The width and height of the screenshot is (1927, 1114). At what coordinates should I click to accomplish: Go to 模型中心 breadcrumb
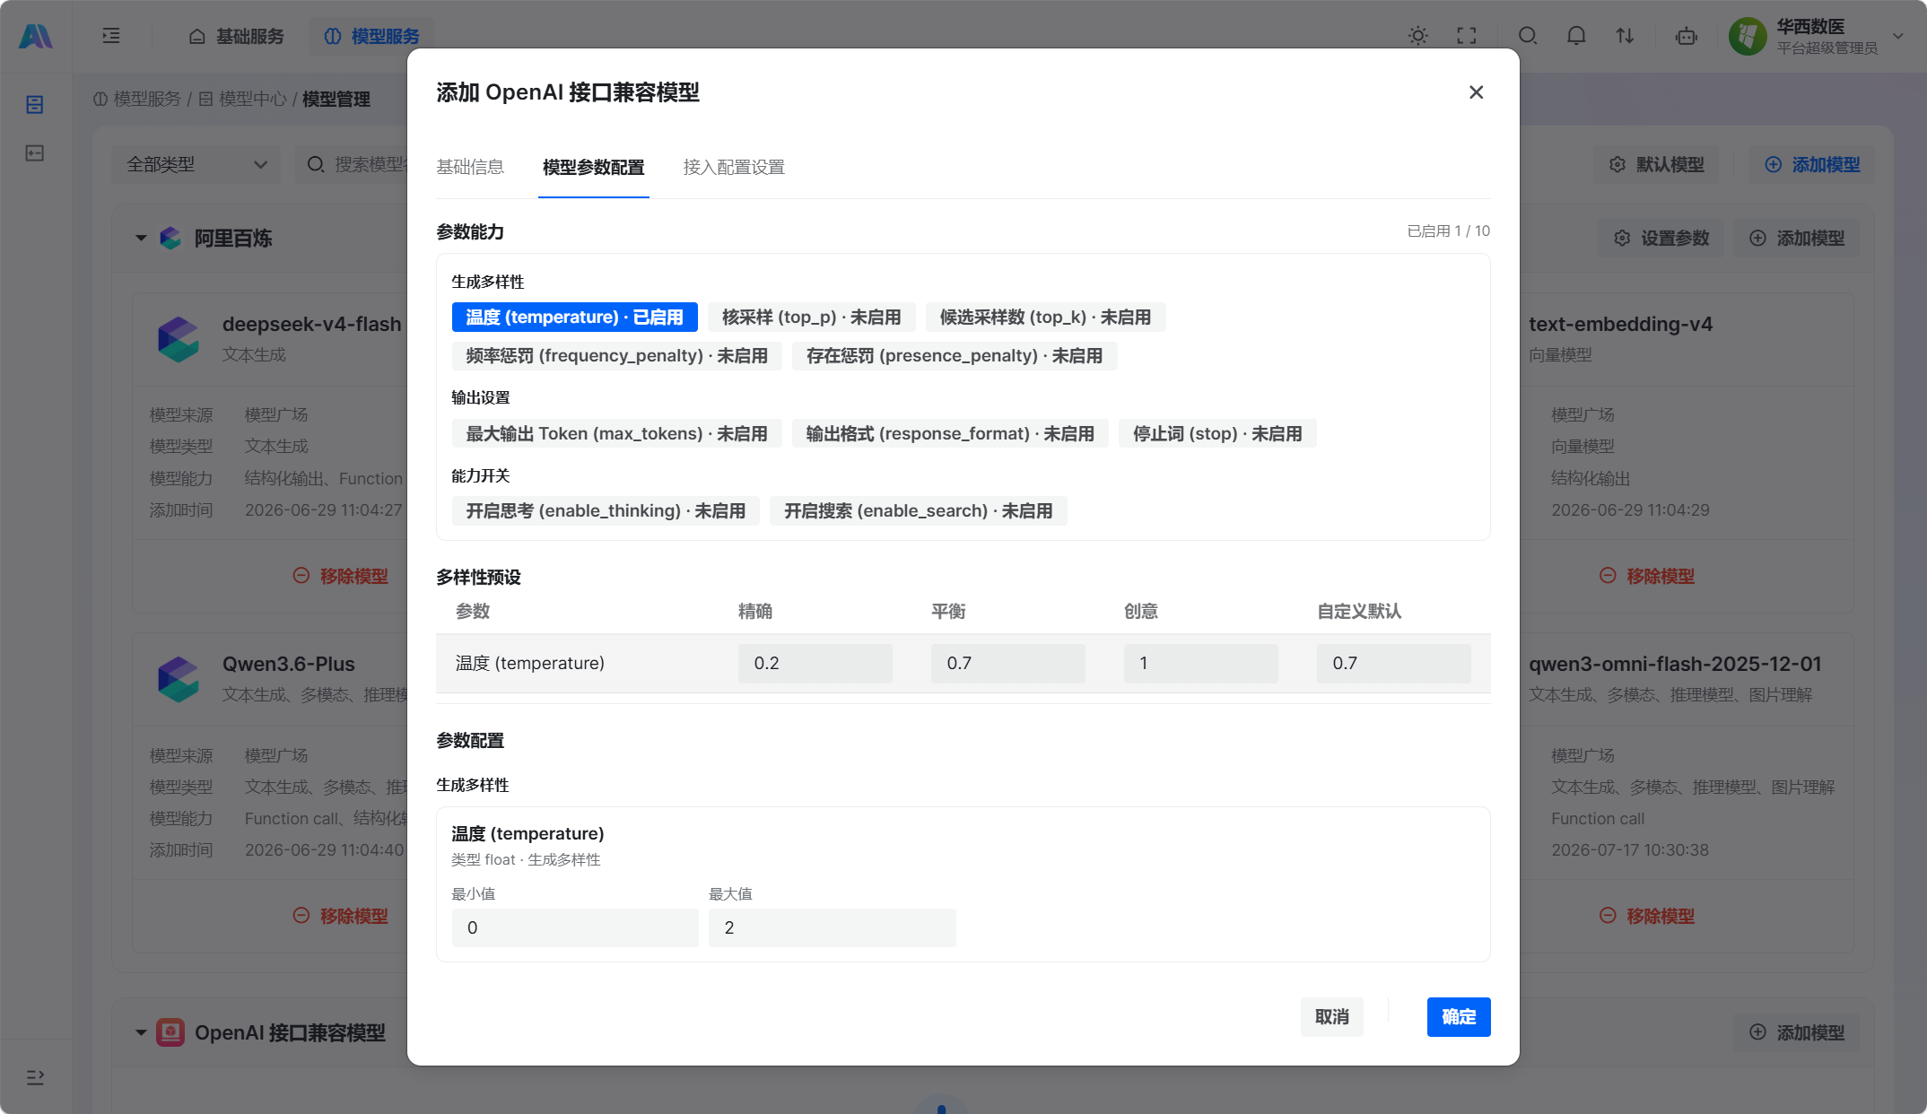(242, 99)
